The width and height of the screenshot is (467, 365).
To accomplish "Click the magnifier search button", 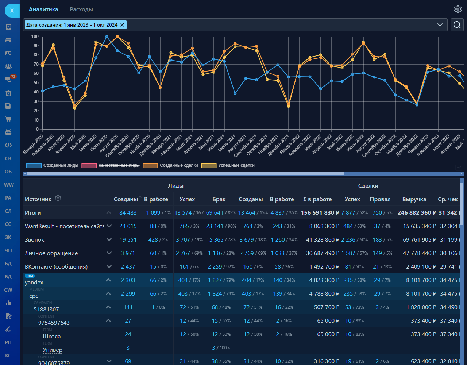I will click(x=457, y=25).
